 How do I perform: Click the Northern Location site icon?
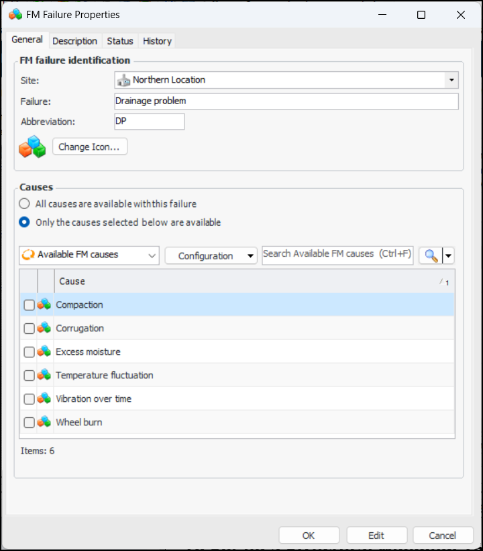click(123, 80)
